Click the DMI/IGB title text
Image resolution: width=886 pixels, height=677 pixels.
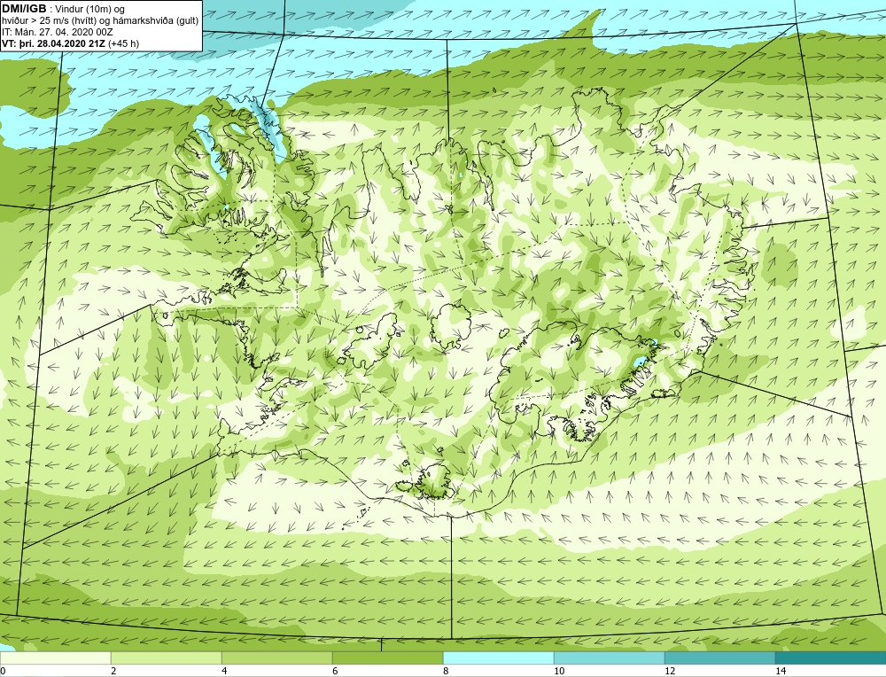coord(24,9)
